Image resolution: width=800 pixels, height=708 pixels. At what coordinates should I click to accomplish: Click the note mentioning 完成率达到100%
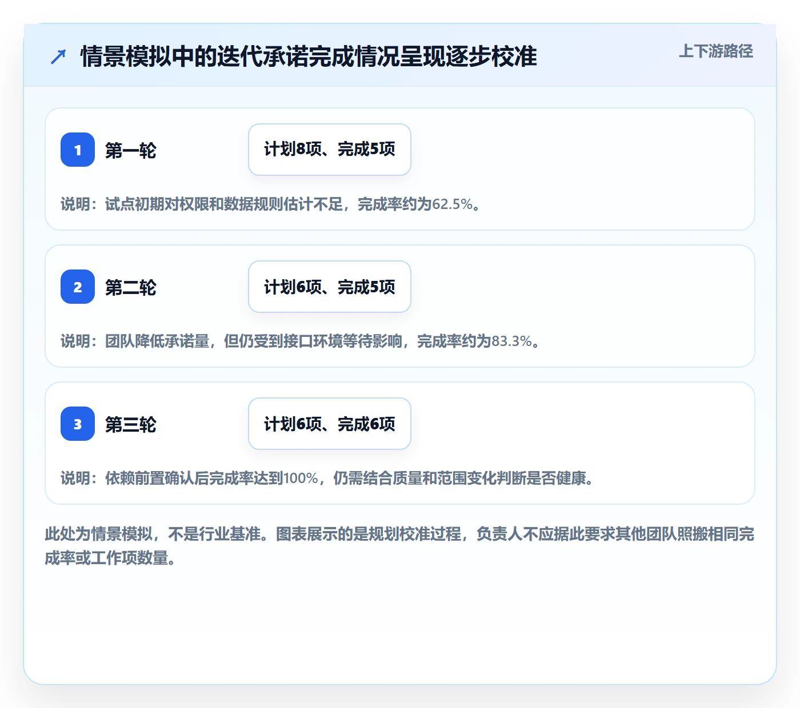(x=327, y=478)
